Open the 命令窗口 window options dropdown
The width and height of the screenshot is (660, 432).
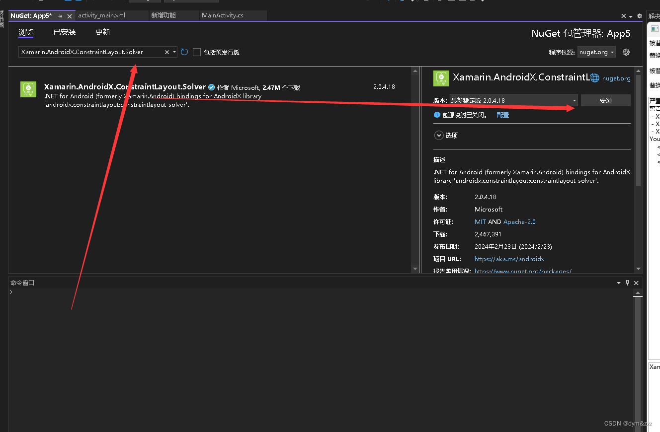pyautogui.click(x=619, y=283)
